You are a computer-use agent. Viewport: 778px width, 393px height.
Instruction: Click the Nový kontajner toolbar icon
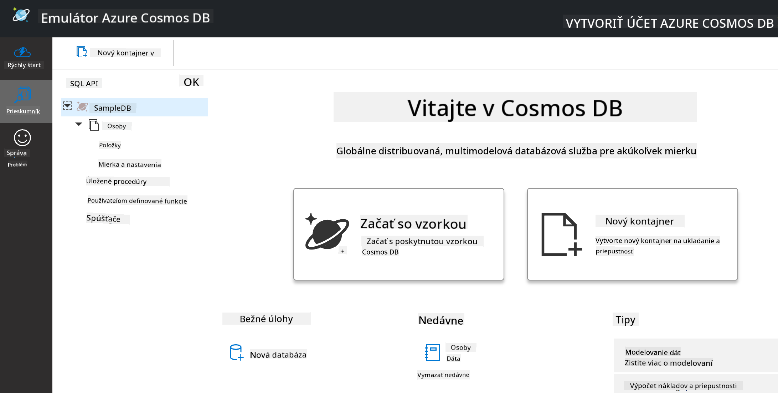click(x=82, y=52)
